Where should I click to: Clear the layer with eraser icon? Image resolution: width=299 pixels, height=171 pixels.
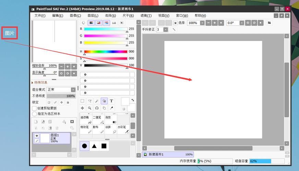click(x=50, y=128)
